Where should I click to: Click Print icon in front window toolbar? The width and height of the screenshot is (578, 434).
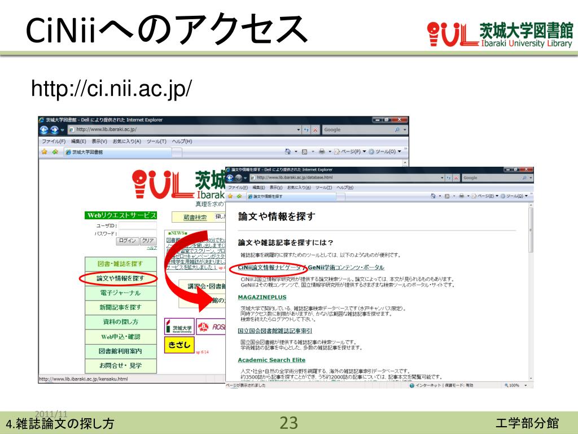(x=462, y=196)
